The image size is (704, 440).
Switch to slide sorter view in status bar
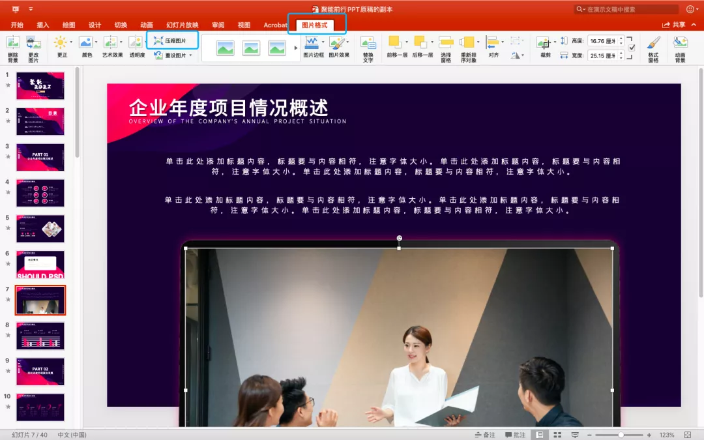point(557,435)
